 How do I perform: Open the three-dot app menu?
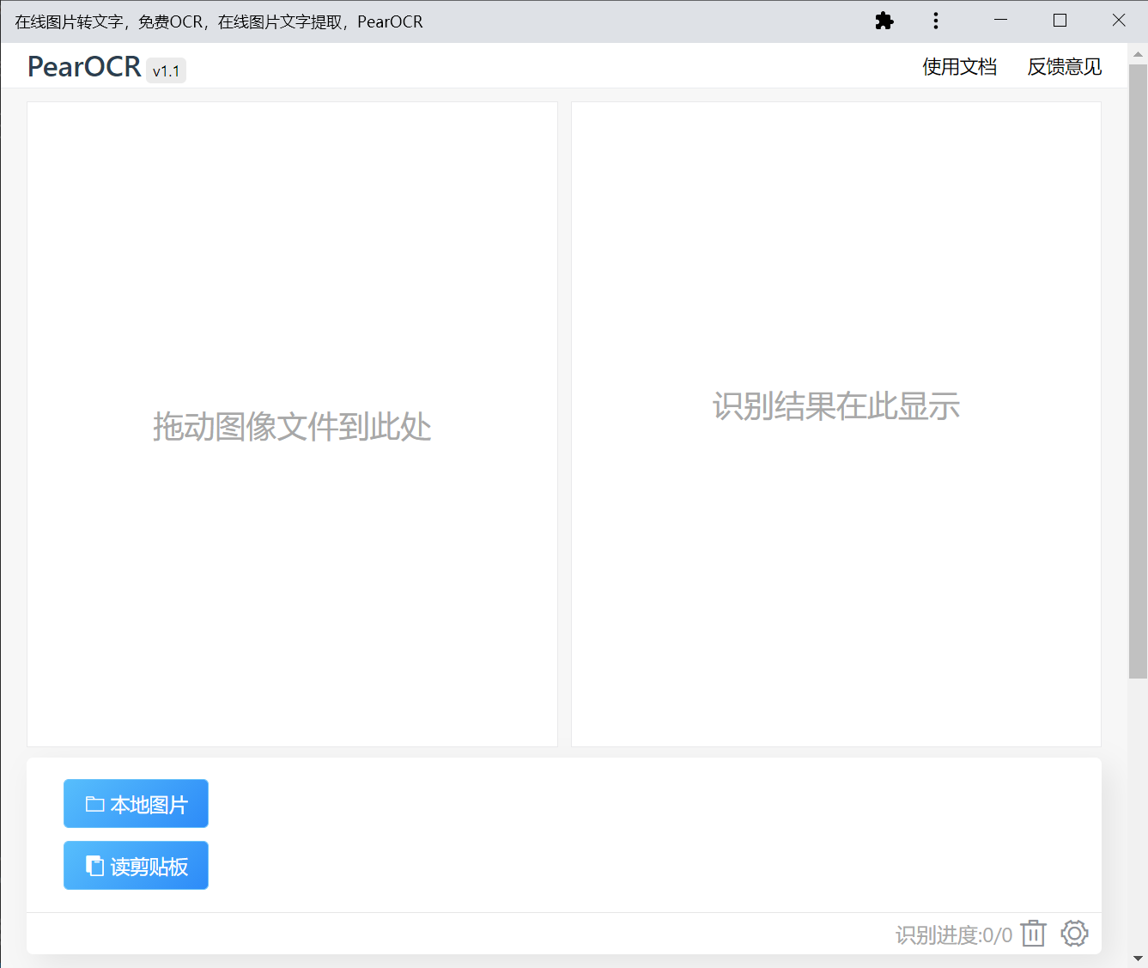(x=936, y=21)
